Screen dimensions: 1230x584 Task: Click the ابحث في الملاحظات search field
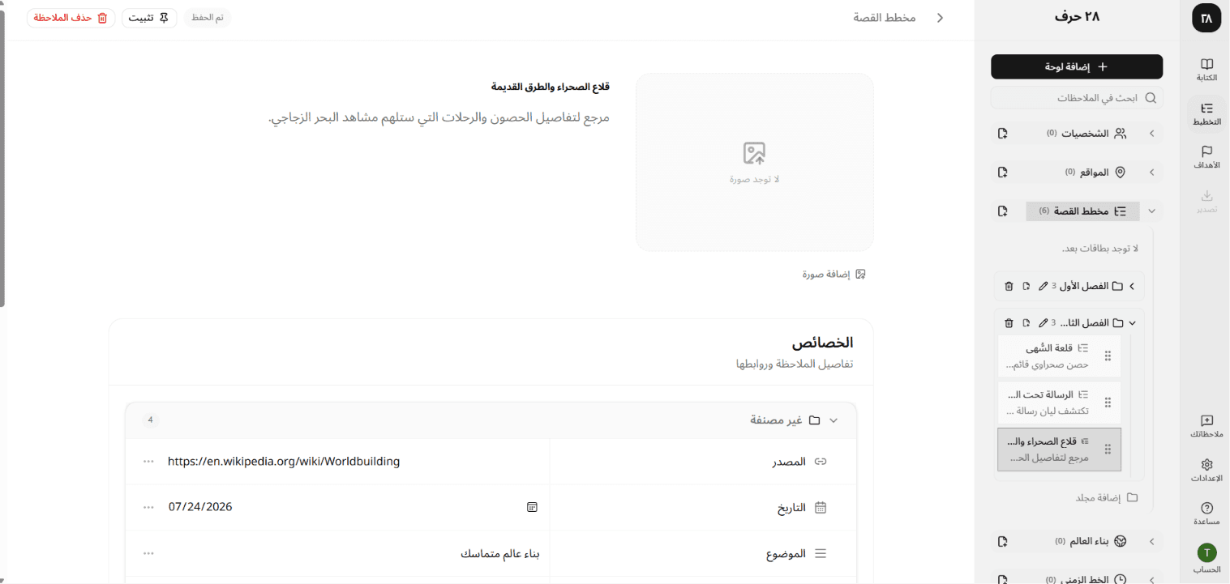point(1077,98)
